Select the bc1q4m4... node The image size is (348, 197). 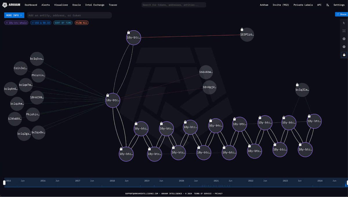pos(11,89)
